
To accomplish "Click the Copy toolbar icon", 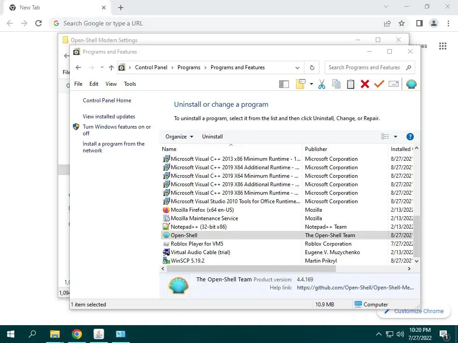I will [336, 84].
